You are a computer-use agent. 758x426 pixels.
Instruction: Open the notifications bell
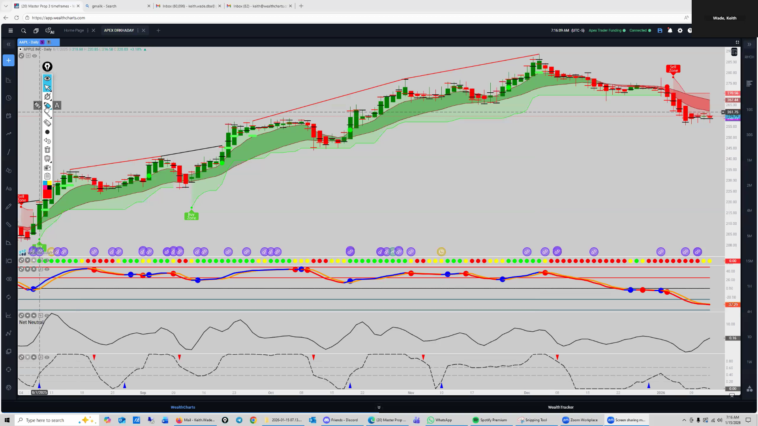pos(670,30)
